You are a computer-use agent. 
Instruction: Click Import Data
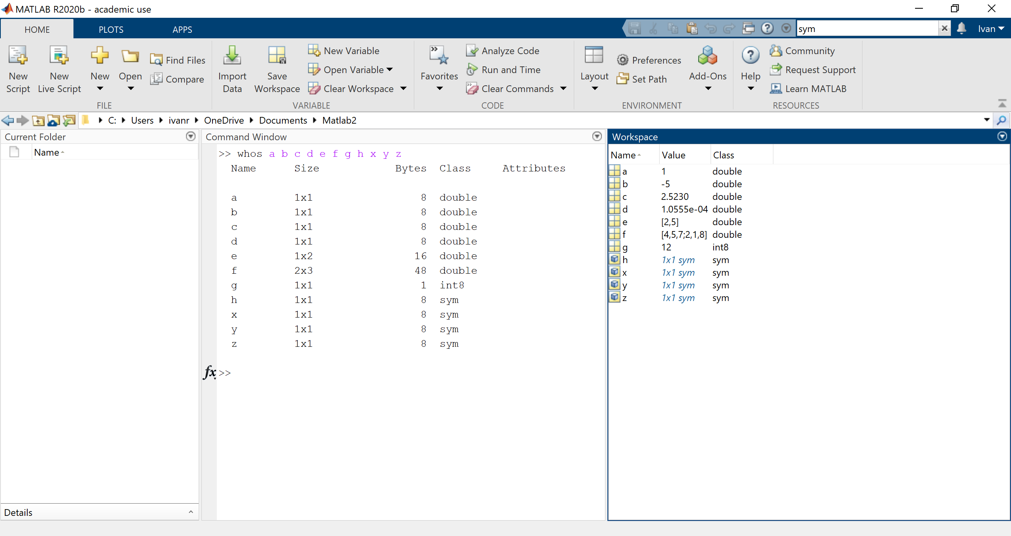(232, 70)
